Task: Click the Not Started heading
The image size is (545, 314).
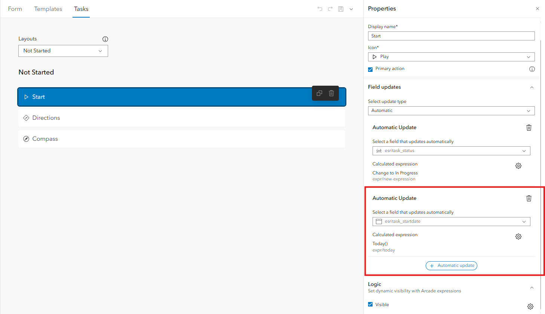Action: pyautogui.click(x=36, y=72)
